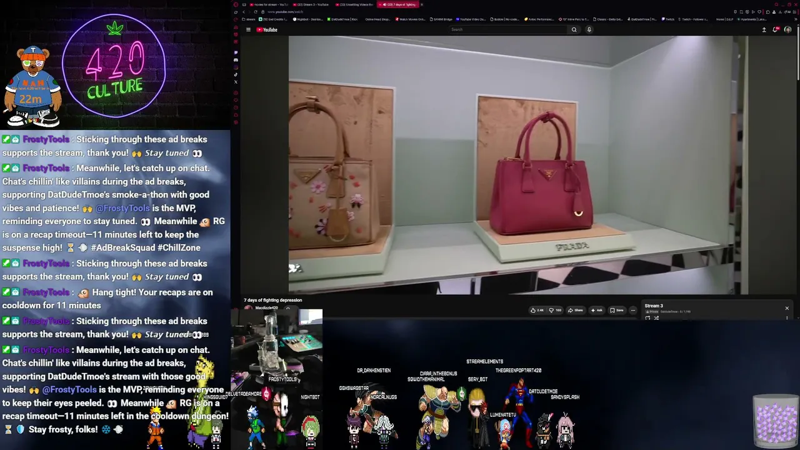This screenshot has width=800, height=450.
Task: Open the YouTube guide hamburger menu
Action: [x=248, y=29]
